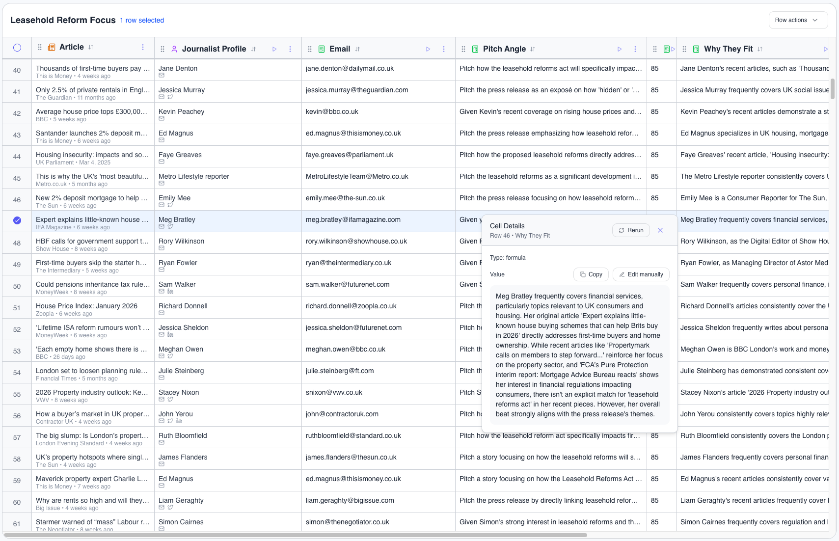839x541 pixels.
Task: Deselect the checked Meg Bratley row
Action: tap(17, 220)
